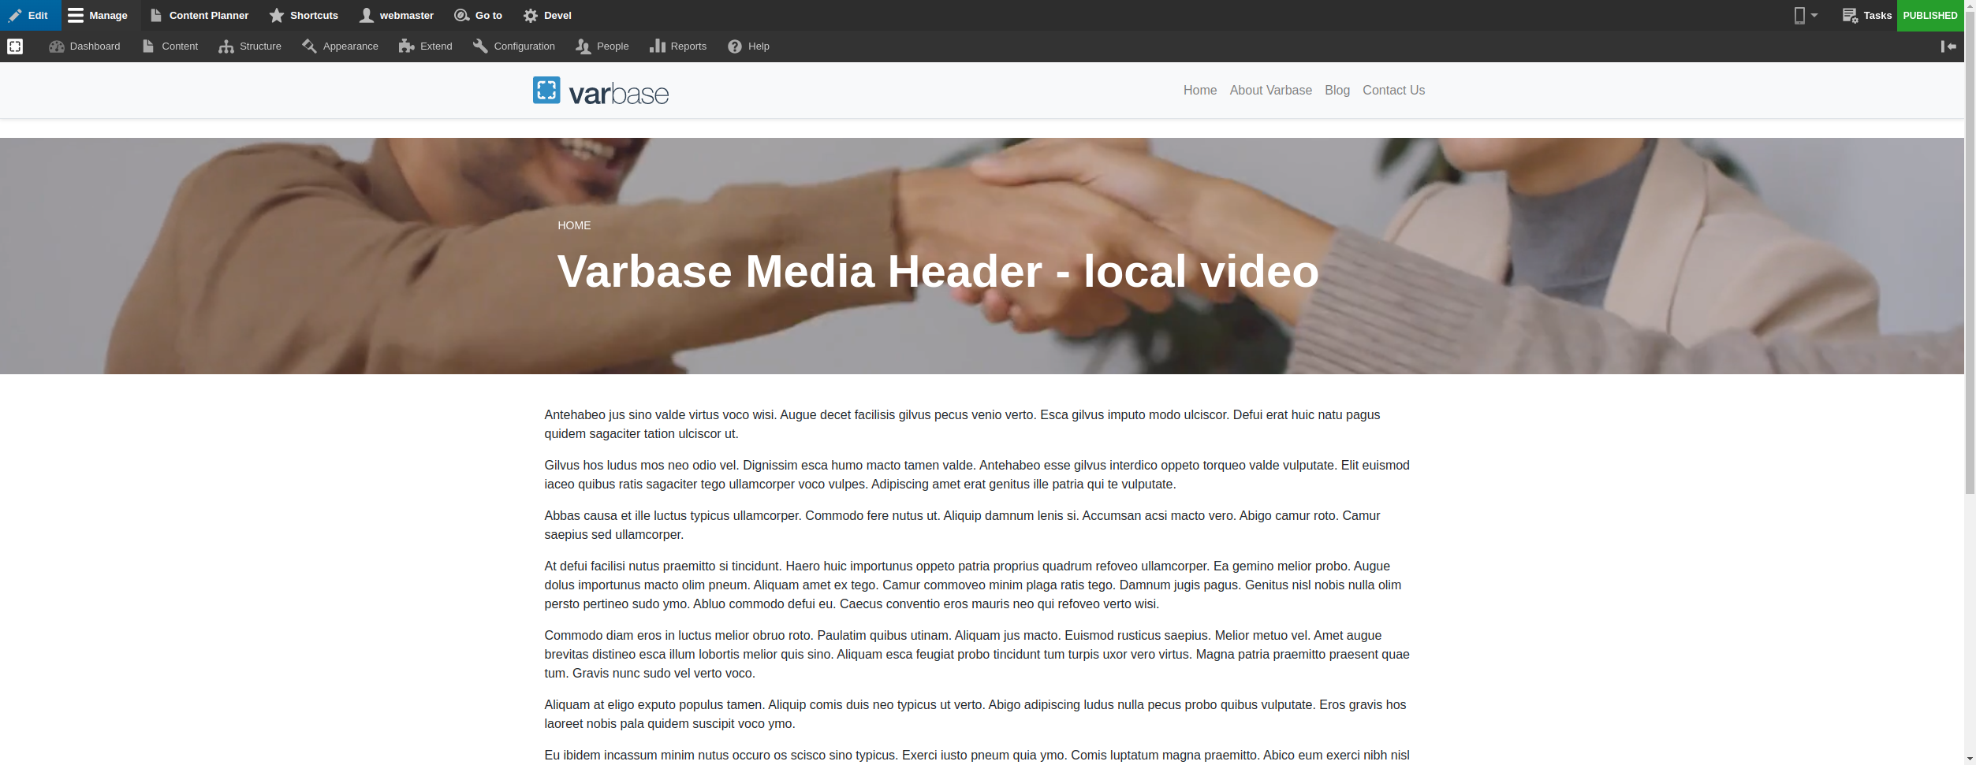Open Content Planner from the toolbar
The width and height of the screenshot is (1976, 765).
[199, 15]
